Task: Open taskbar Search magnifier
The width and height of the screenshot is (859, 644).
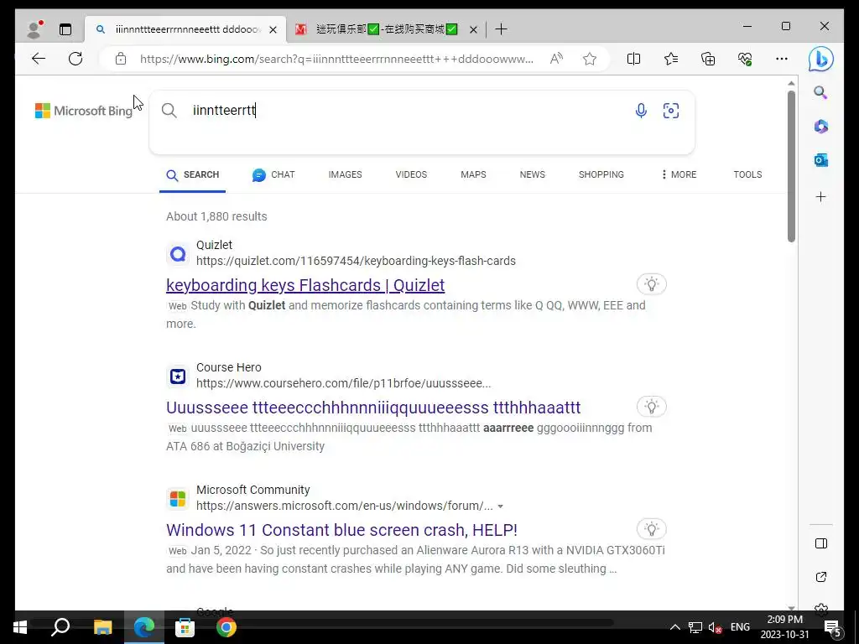Action: [x=60, y=627]
